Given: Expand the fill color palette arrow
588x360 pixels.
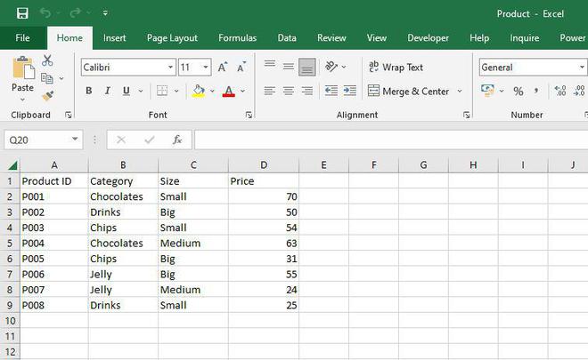Looking at the screenshot, I should [x=212, y=91].
